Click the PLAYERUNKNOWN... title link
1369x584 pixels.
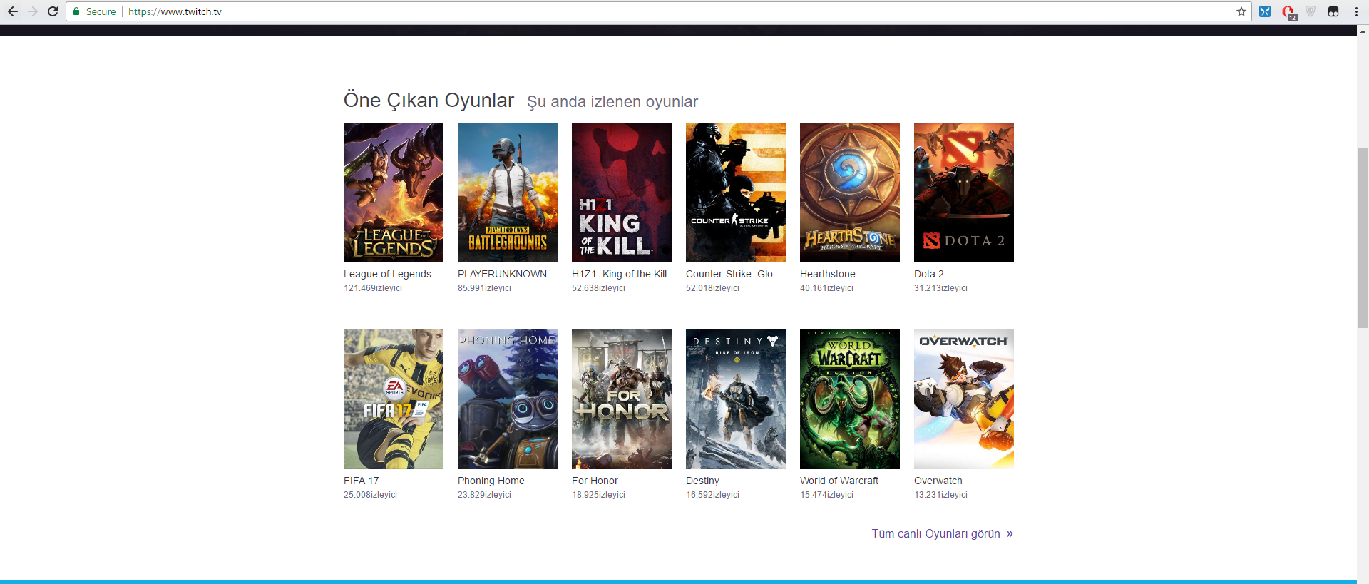pyautogui.click(x=507, y=274)
